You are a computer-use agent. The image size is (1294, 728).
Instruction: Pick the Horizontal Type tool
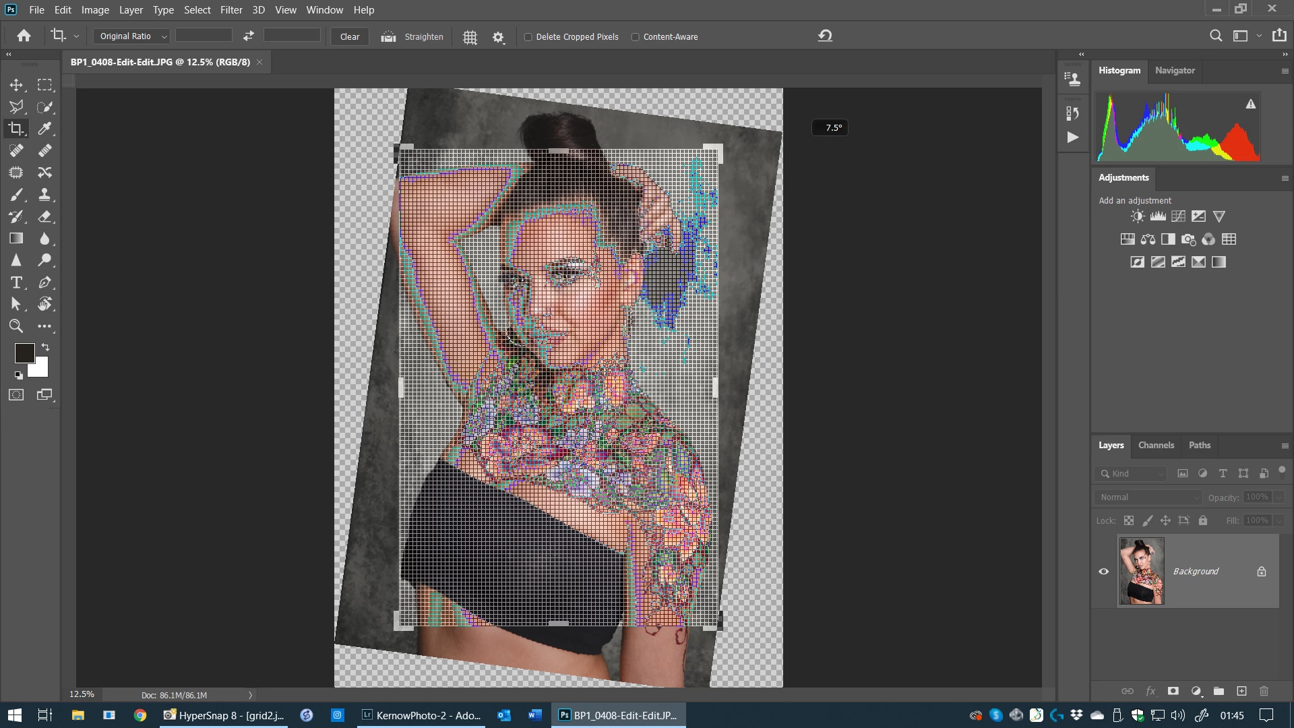(16, 282)
